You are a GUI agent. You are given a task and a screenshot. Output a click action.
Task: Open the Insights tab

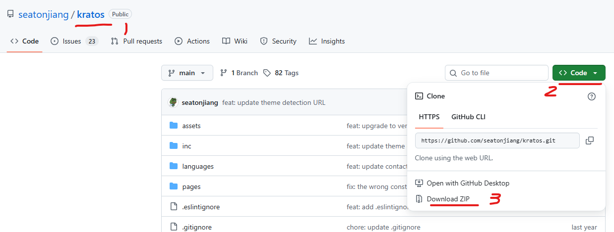click(x=327, y=41)
